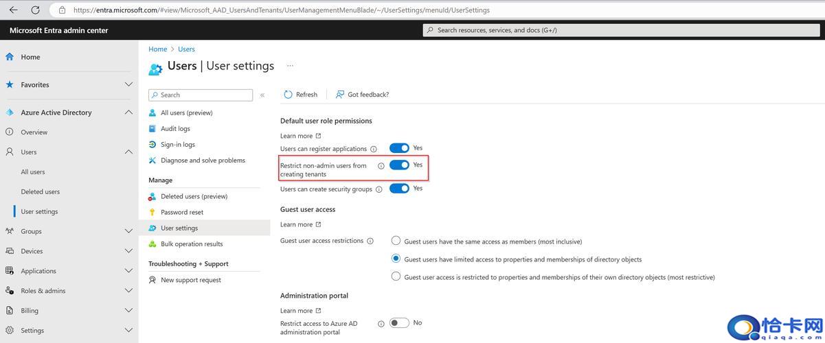Enable Restrict access to Azure AD administration portal

pyautogui.click(x=399, y=323)
